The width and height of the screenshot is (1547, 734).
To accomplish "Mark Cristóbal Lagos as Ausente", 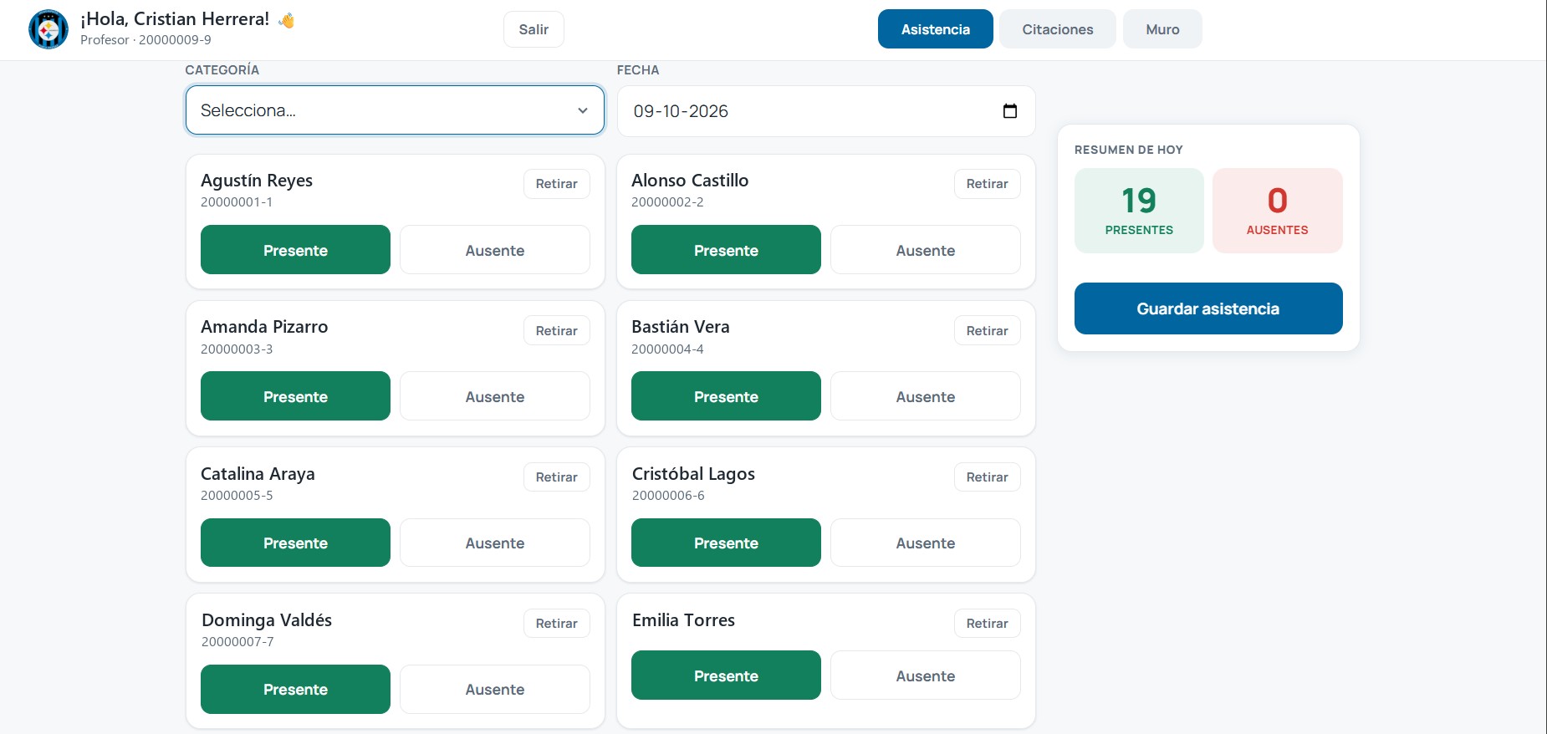I will 926,543.
